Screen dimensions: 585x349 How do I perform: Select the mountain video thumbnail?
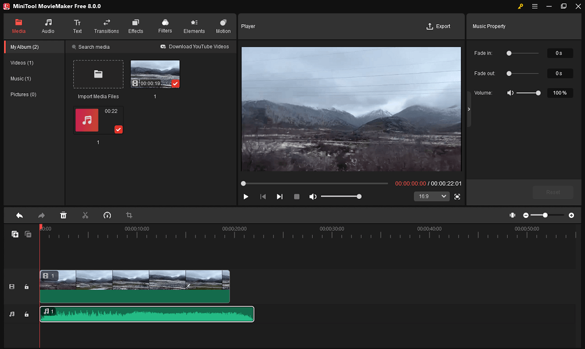(x=155, y=74)
